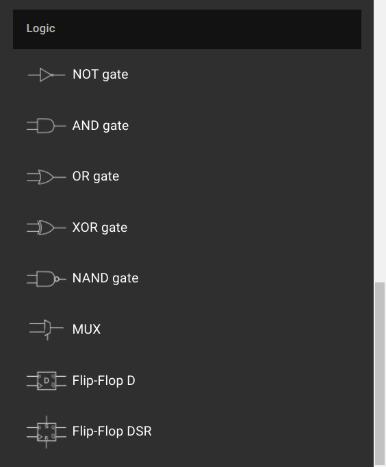Select the MUX multiplexer symbol icon
This screenshot has height=467, width=386.
(47, 330)
